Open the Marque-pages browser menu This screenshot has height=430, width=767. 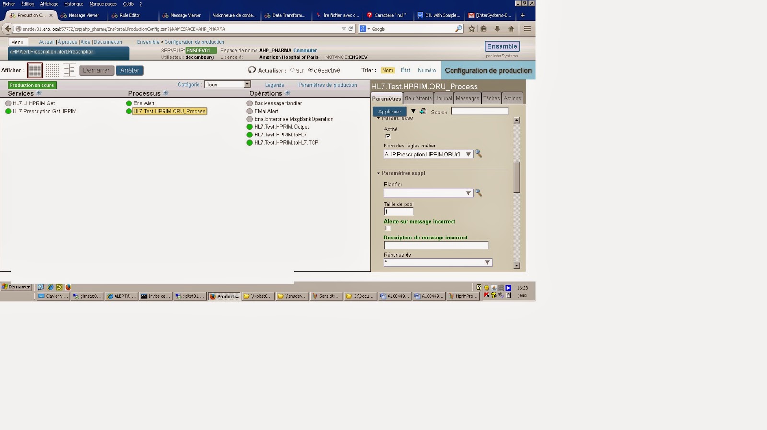(103, 4)
